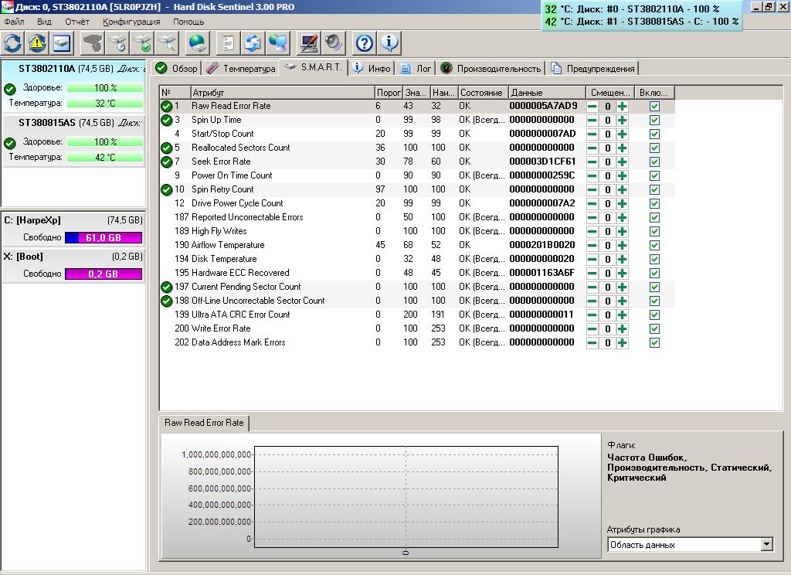Click the plus offset button for Reallocated Sectors Count

(x=623, y=148)
